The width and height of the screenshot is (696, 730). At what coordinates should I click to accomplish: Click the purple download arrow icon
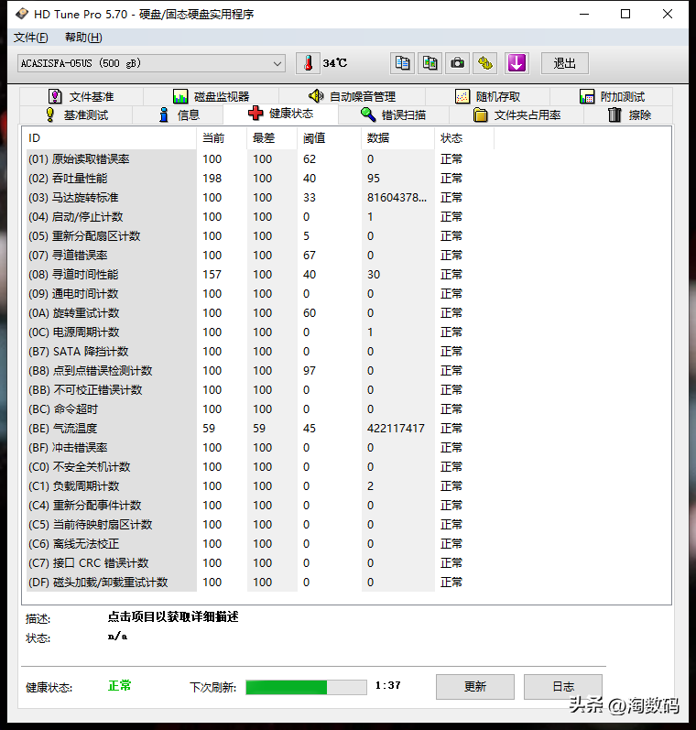click(517, 63)
